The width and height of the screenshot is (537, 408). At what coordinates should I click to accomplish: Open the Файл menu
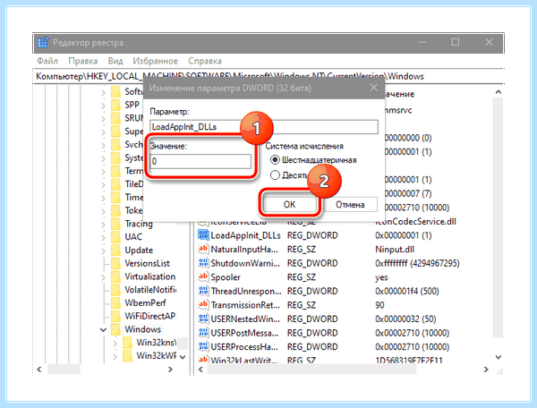point(47,61)
